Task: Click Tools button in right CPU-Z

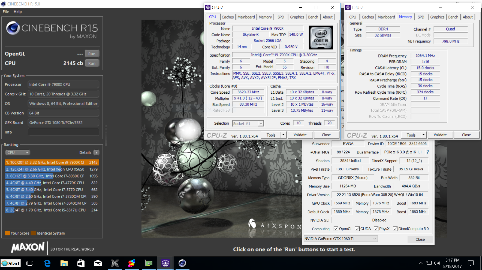Action: point(411,135)
